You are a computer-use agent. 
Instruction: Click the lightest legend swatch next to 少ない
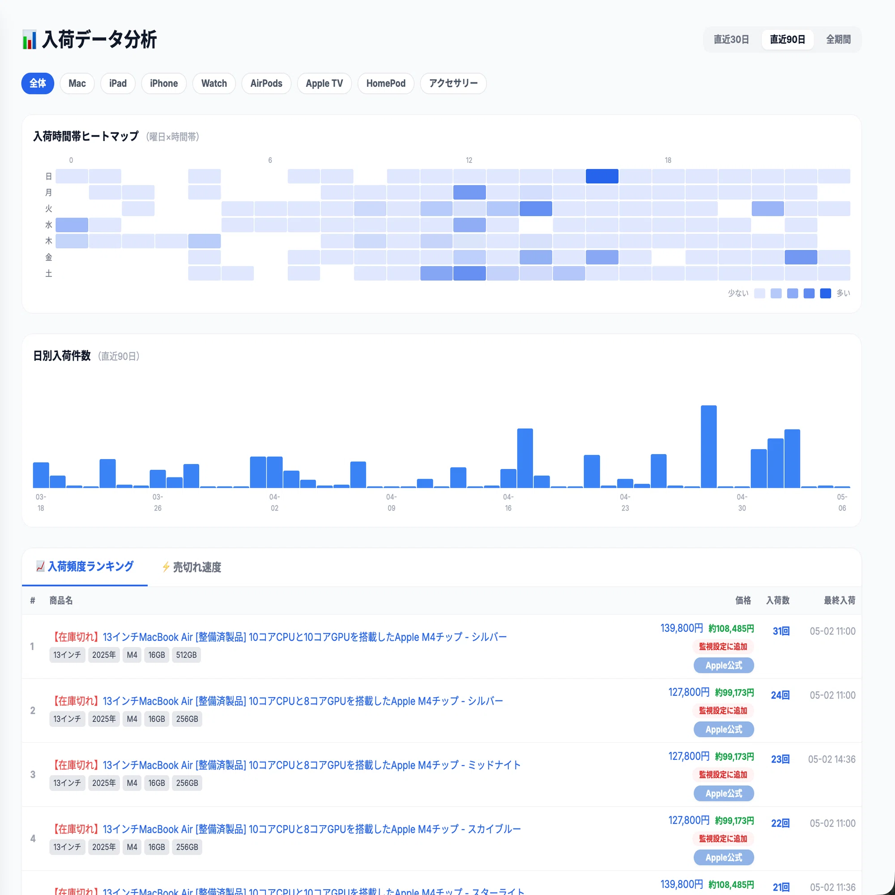coord(759,293)
